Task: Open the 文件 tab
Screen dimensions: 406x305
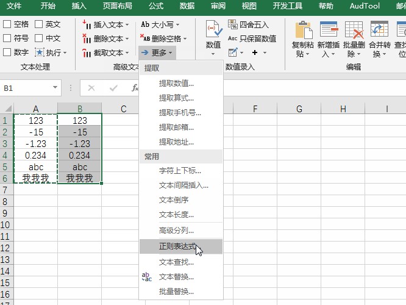Action: (14, 6)
